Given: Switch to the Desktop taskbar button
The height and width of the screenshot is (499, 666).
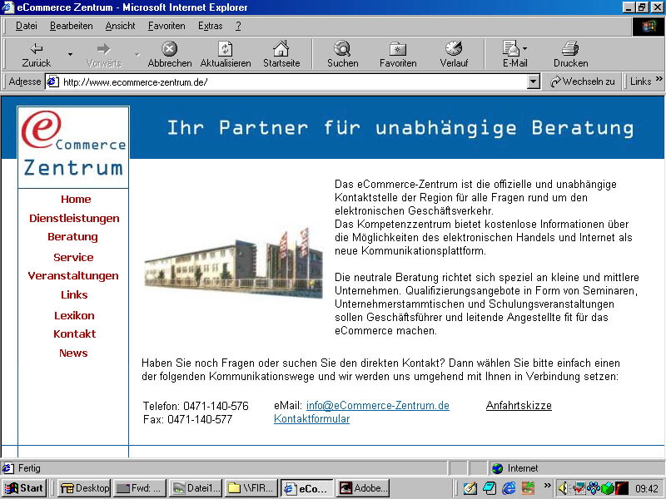Looking at the screenshot, I should click(x=85, y=488).
